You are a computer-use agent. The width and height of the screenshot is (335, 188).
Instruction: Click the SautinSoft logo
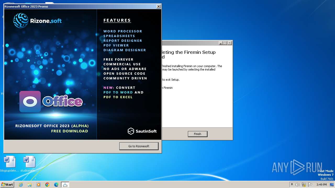point(142,131)
